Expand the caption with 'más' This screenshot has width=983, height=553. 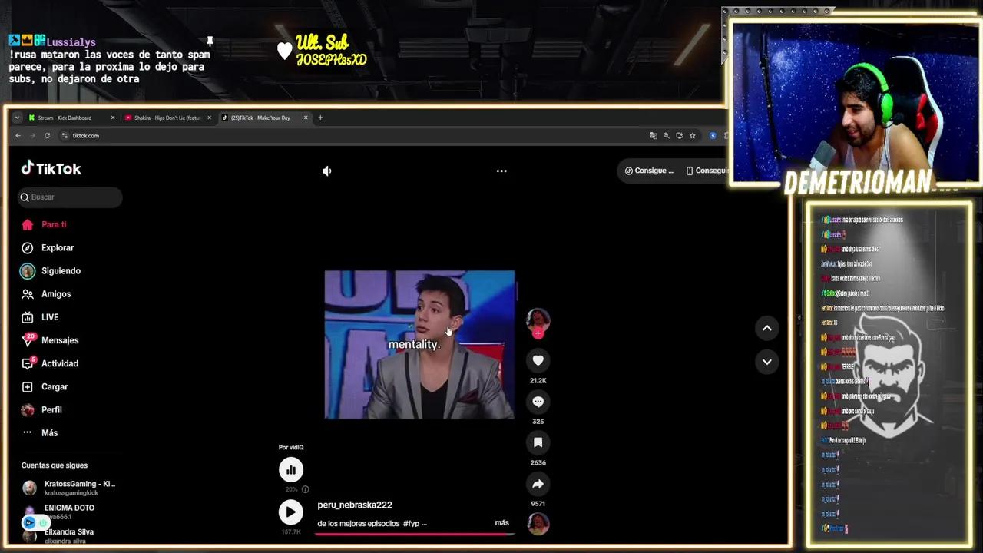coord(501,522)
